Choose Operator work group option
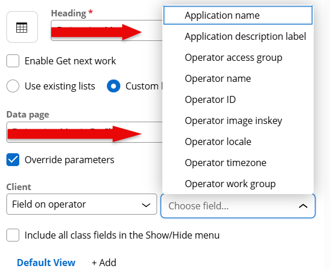The image size is (330, 269). [x=238, y=184]
